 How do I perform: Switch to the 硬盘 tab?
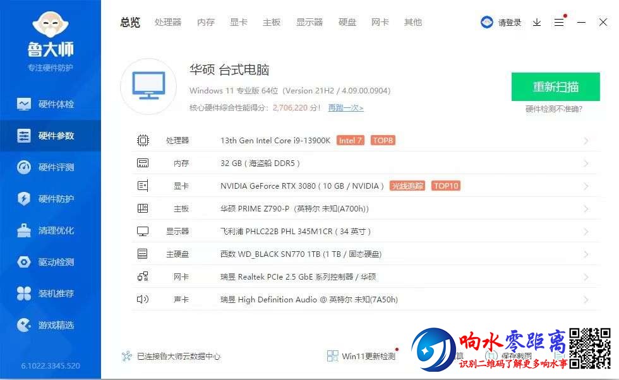pos(347,23)
